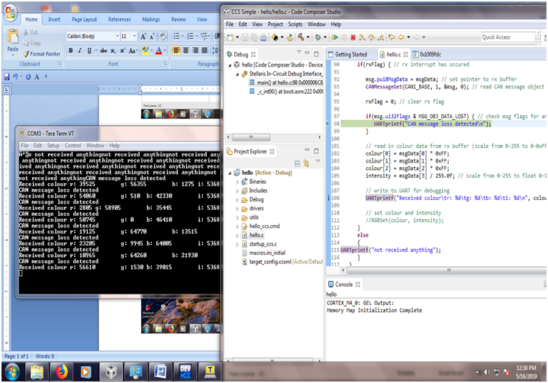548x383 pixels.
Task: Click the Back navigation arrow in CCS
Action: 401,37
